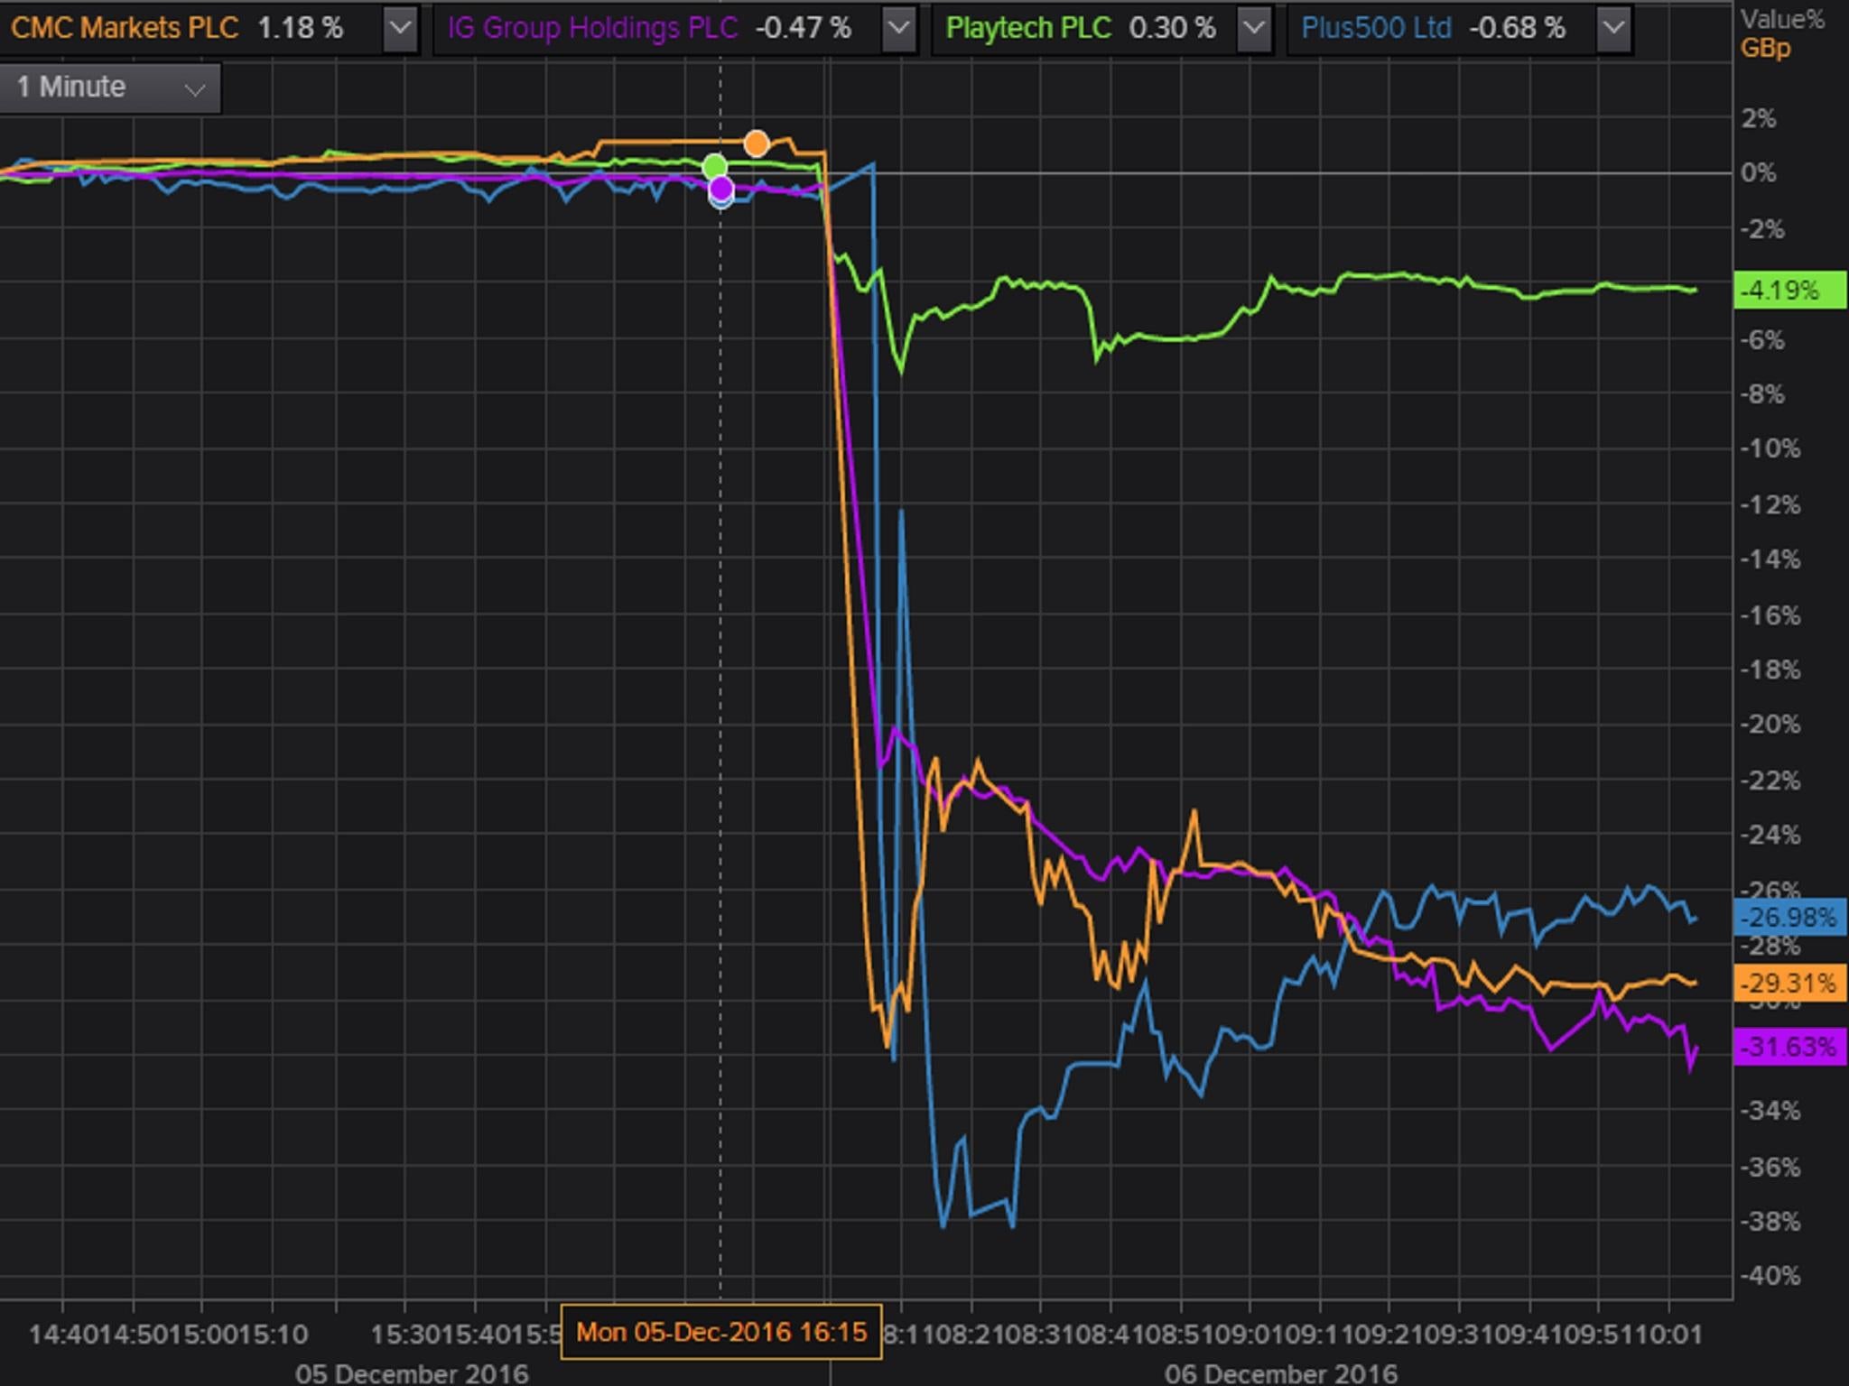Click the green -4.19% value tag
1849x1386 pixels.
pyautogui.click(x=1790, y=291)
